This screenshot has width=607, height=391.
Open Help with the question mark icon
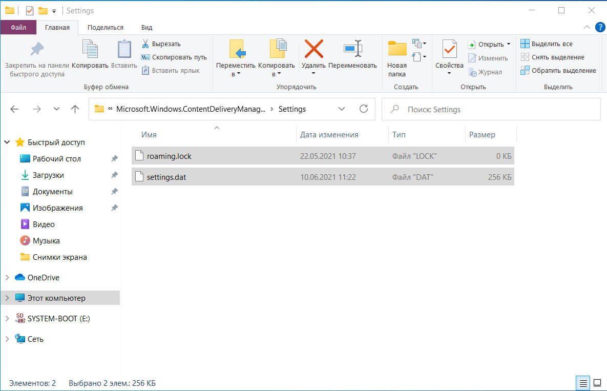600,27
